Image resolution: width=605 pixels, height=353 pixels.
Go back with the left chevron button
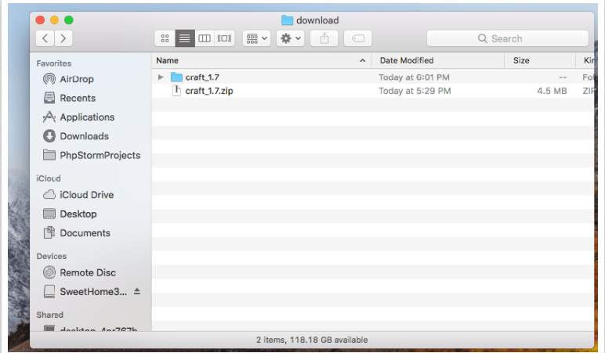point(45,38)
